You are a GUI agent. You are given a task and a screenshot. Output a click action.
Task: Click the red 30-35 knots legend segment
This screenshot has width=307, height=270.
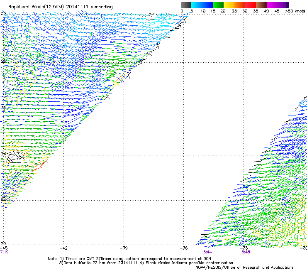point(251,5)
